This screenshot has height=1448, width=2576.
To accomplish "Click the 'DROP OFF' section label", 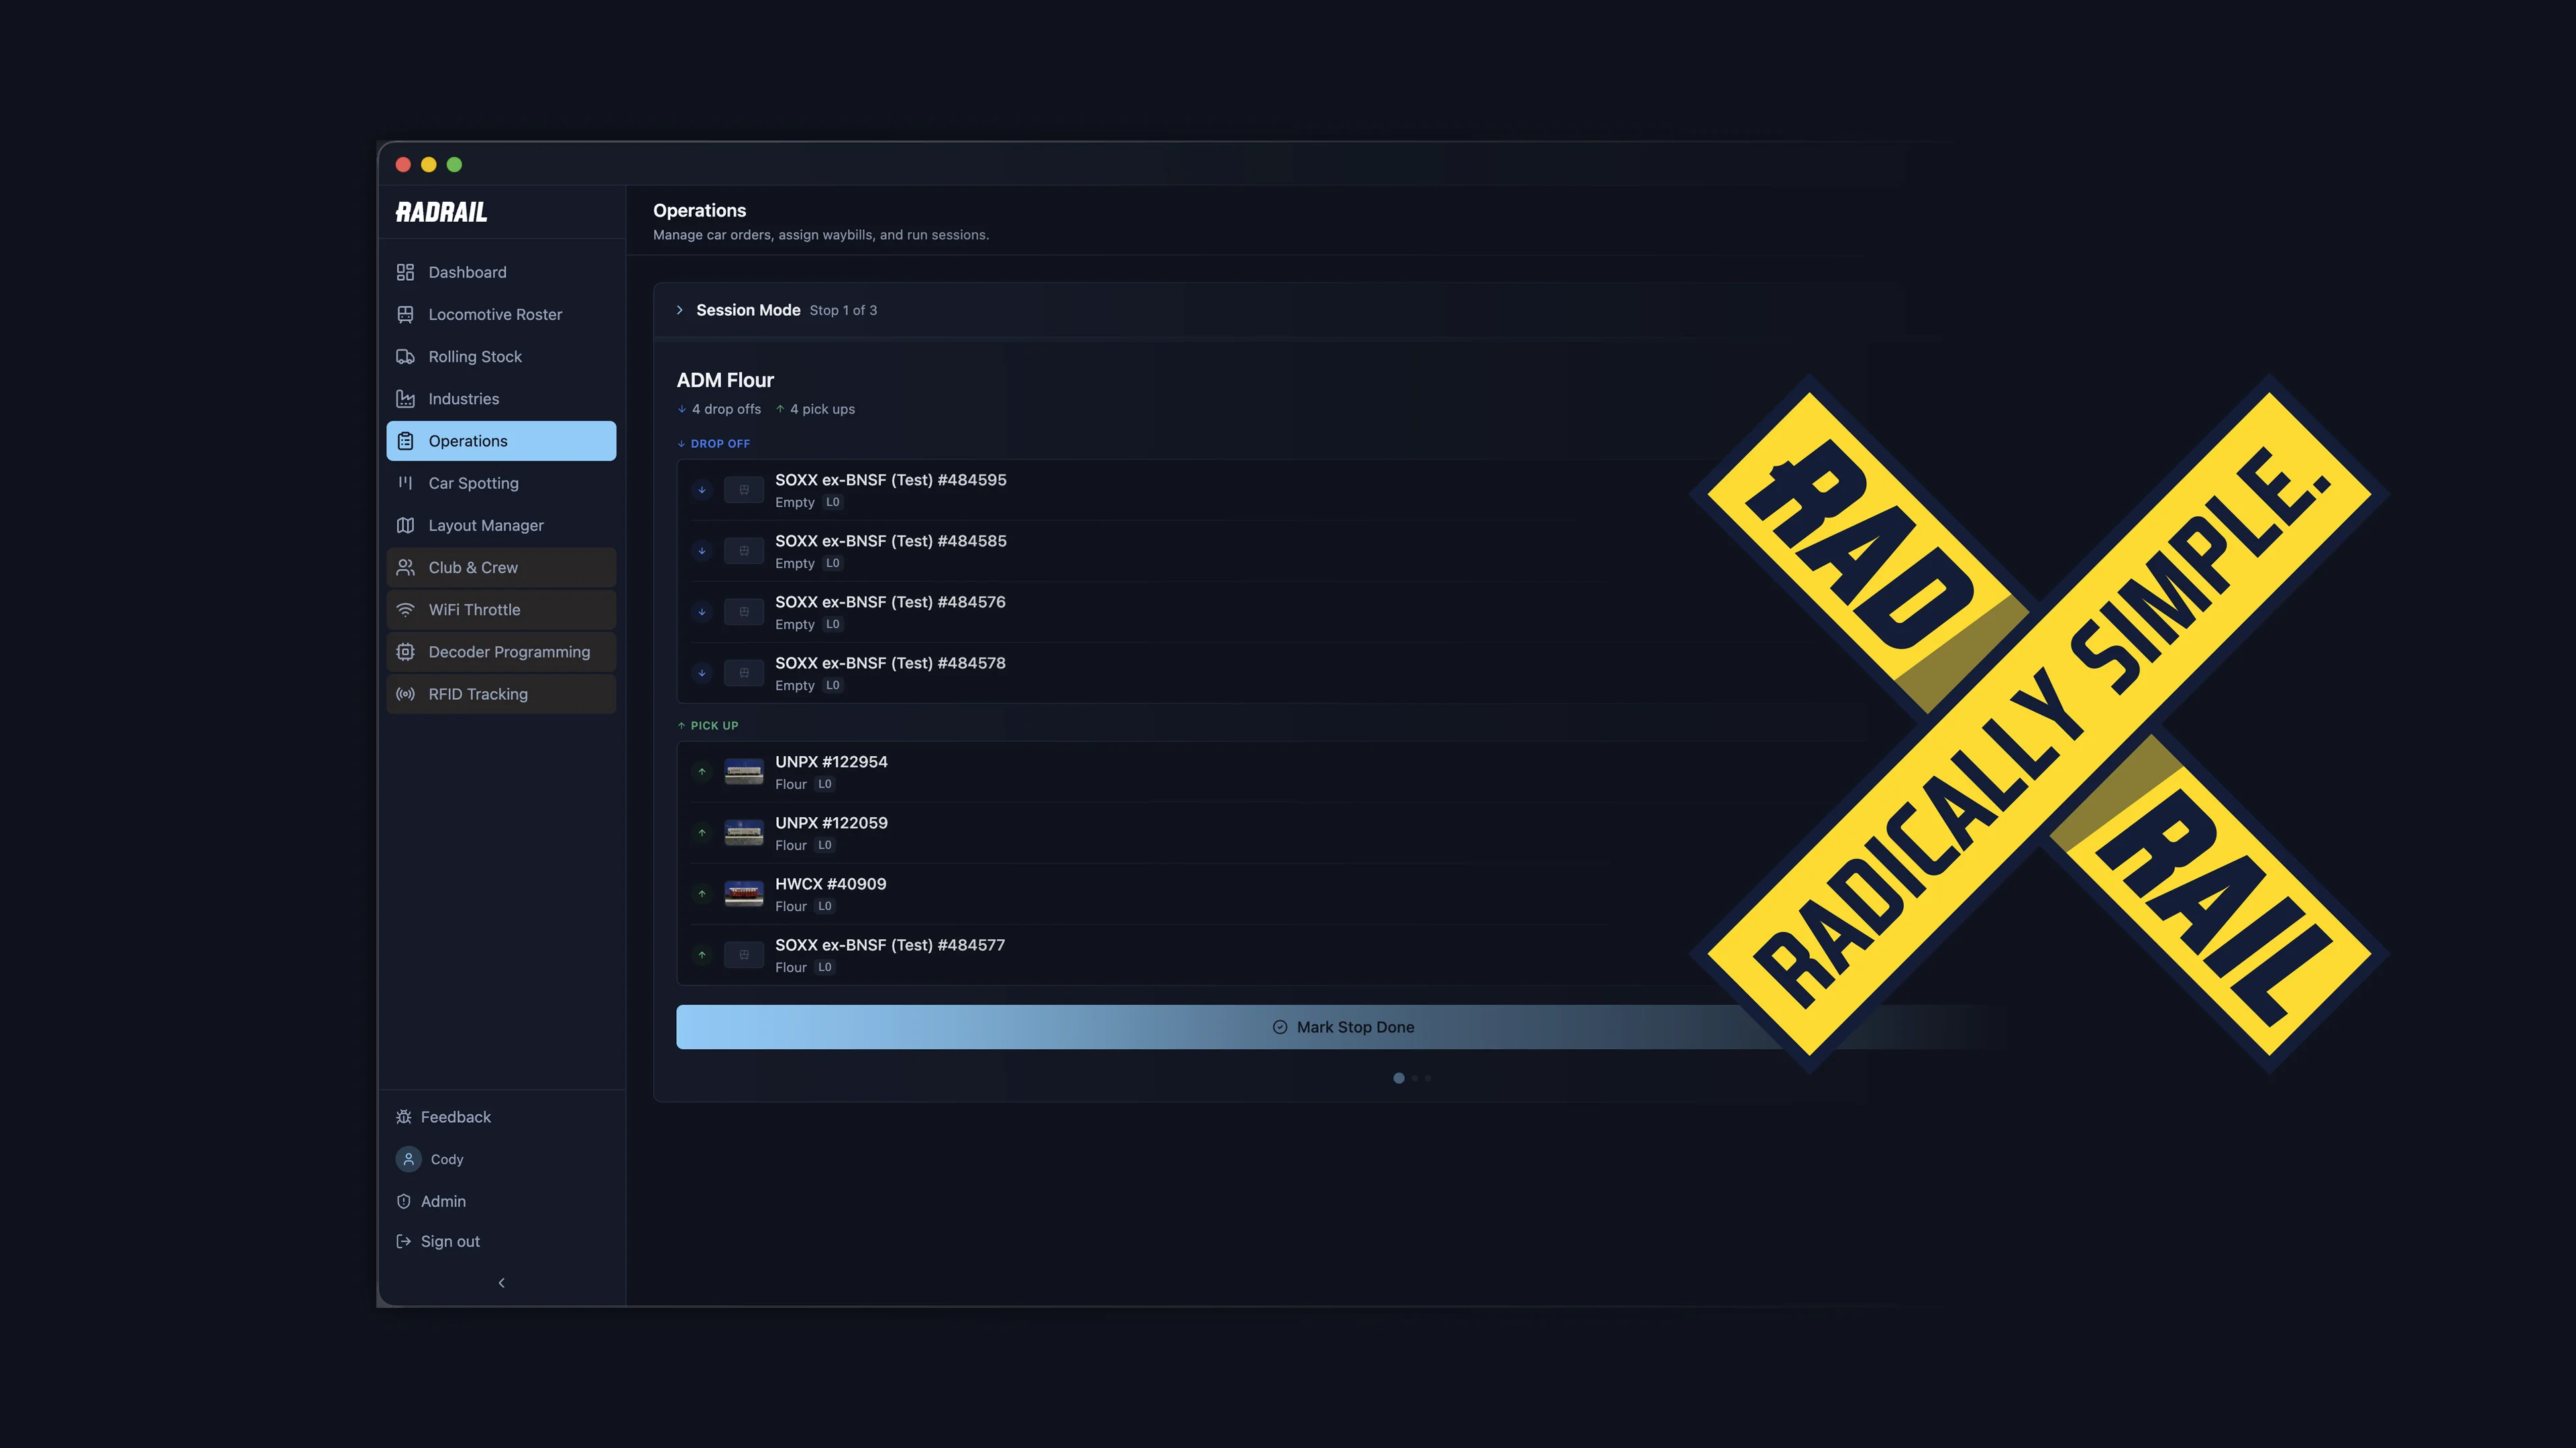I will (x=720, y=444).
